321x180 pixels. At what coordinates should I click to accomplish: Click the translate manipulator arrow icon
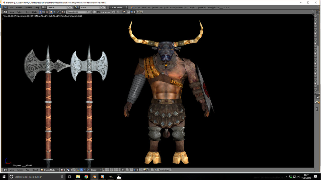click(x=82, y=170)
